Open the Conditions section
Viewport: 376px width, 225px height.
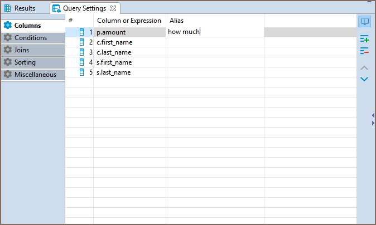[33, 38]
